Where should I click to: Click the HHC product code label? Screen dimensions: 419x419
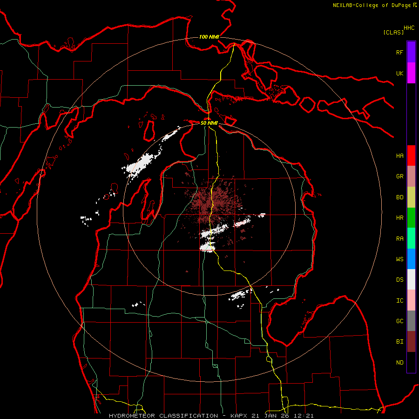pos(409,28)
